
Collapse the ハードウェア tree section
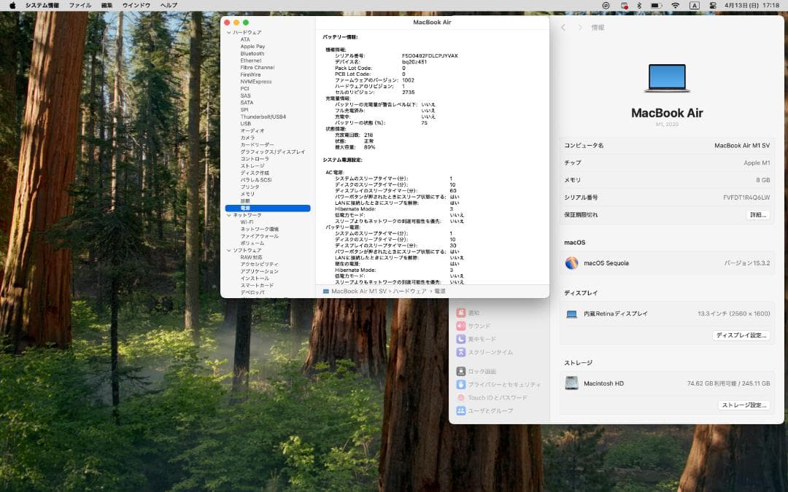pos(228,33)
